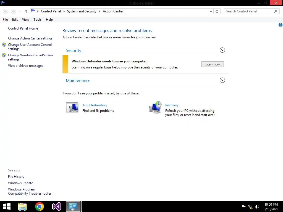Click Action Center flag icon in address bar

pyautogui.click(x=33, y=11)
